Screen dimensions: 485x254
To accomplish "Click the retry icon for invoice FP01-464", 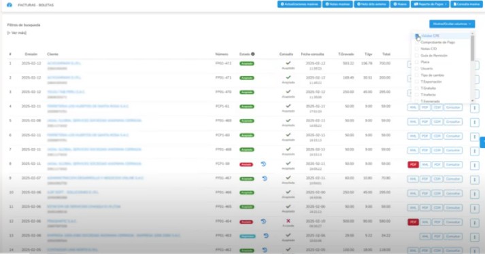I will coord(263,221).
